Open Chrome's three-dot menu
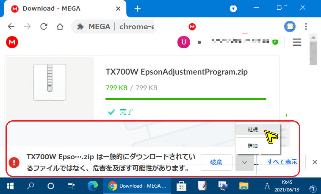This screenshot has width=321, height=194. pyautogui.click(x=306, y=26)
